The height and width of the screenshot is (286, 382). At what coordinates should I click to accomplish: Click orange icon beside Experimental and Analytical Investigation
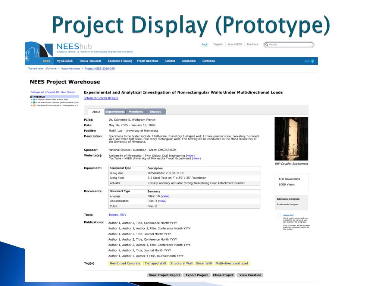point(34,105)
